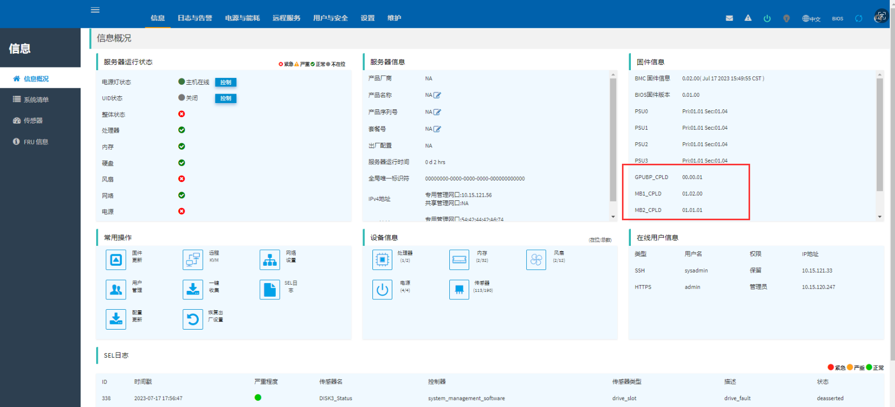
Task: Click the 风扇 fan device icon
Action: pos(536,259)
